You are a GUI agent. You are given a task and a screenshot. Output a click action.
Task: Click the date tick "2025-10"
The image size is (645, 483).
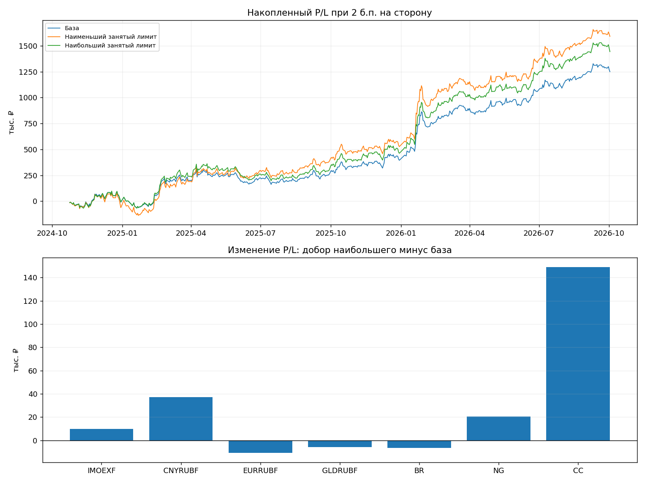click(x=331, y=233)
